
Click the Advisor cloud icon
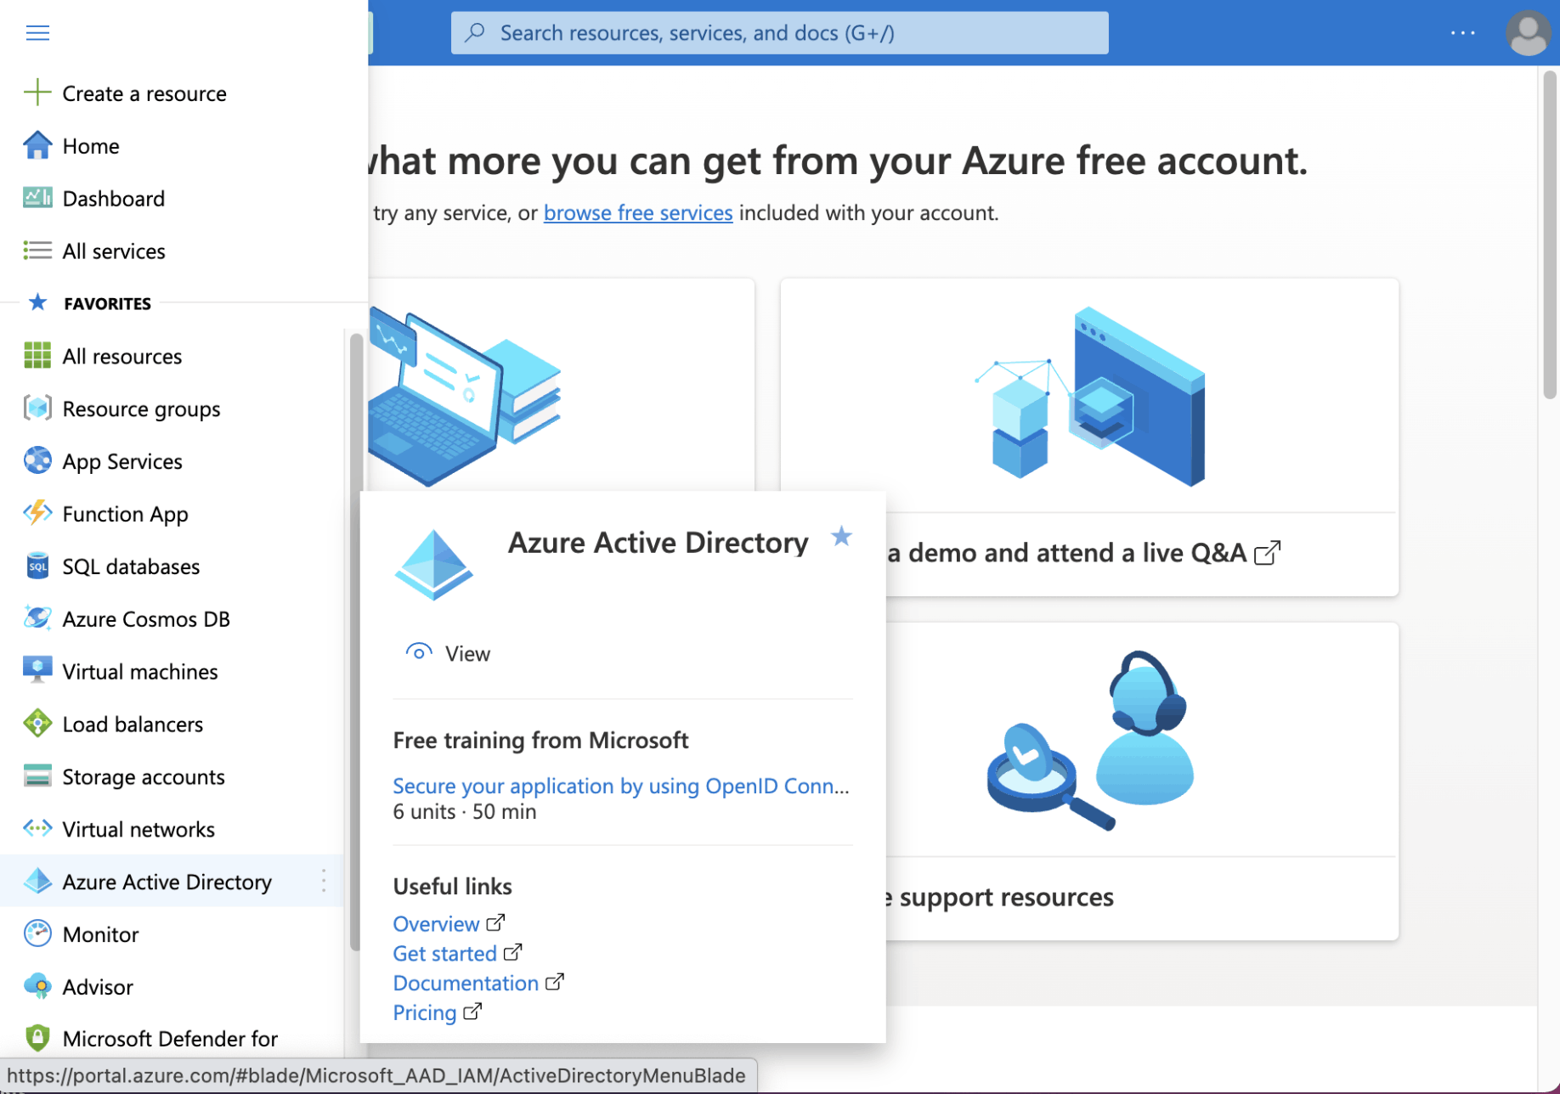[x=37, y=987]
